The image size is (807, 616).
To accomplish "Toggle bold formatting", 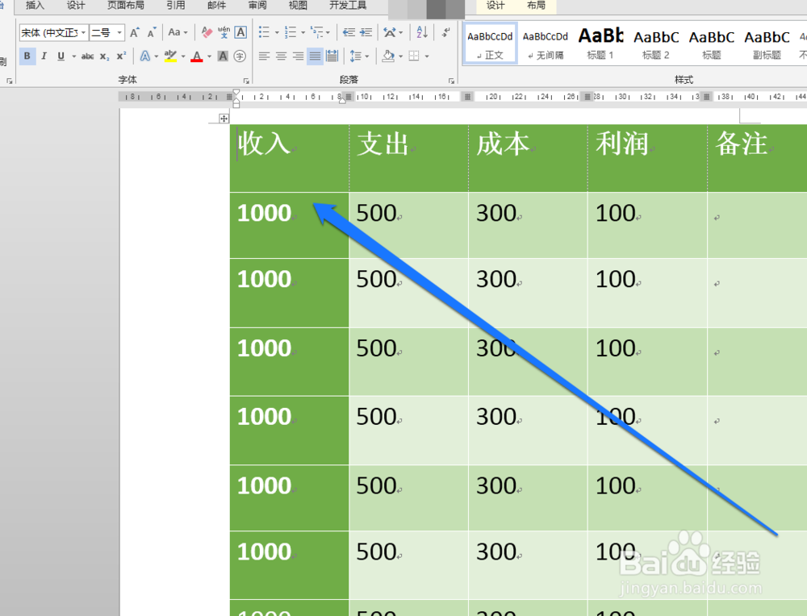I will coord(27,56).
